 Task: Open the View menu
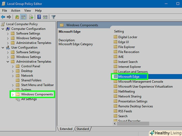click(27, 10)
